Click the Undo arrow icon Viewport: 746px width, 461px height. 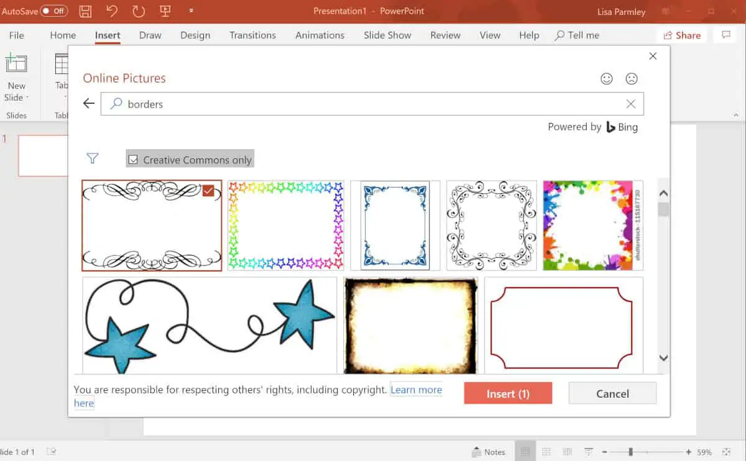112,11
